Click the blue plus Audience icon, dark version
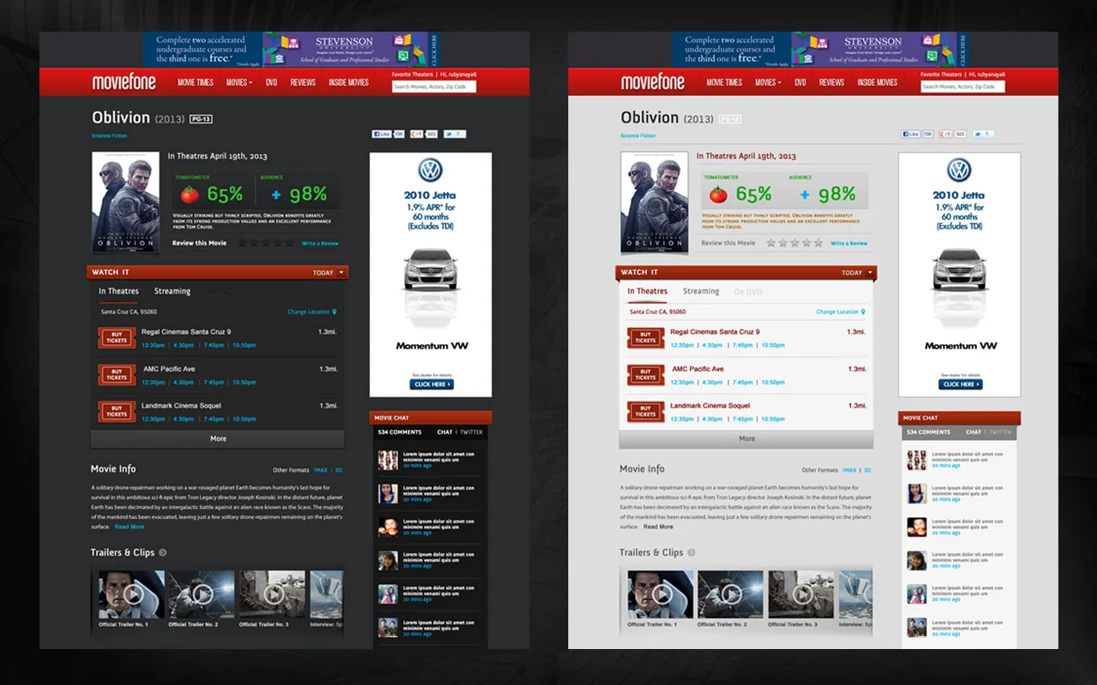Viewport: 1097px width, 685px height. (276, 195)
